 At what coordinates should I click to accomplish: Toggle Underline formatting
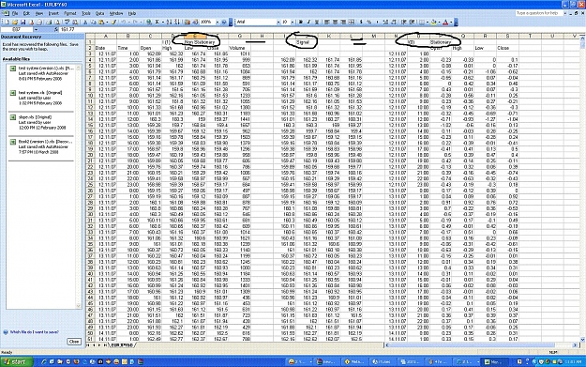[317, 23]
